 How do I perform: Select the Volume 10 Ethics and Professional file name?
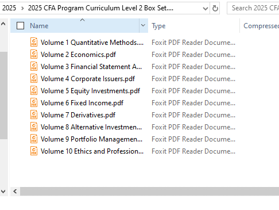click(x=92, y=151)
